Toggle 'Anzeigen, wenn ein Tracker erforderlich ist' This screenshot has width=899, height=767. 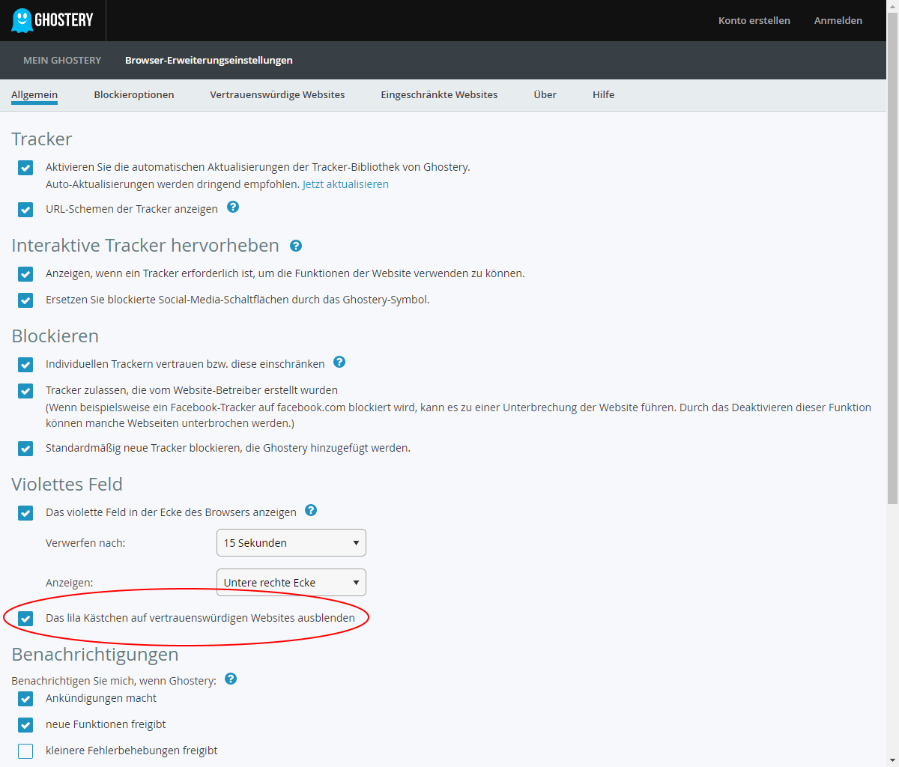[x=25, y=274]
